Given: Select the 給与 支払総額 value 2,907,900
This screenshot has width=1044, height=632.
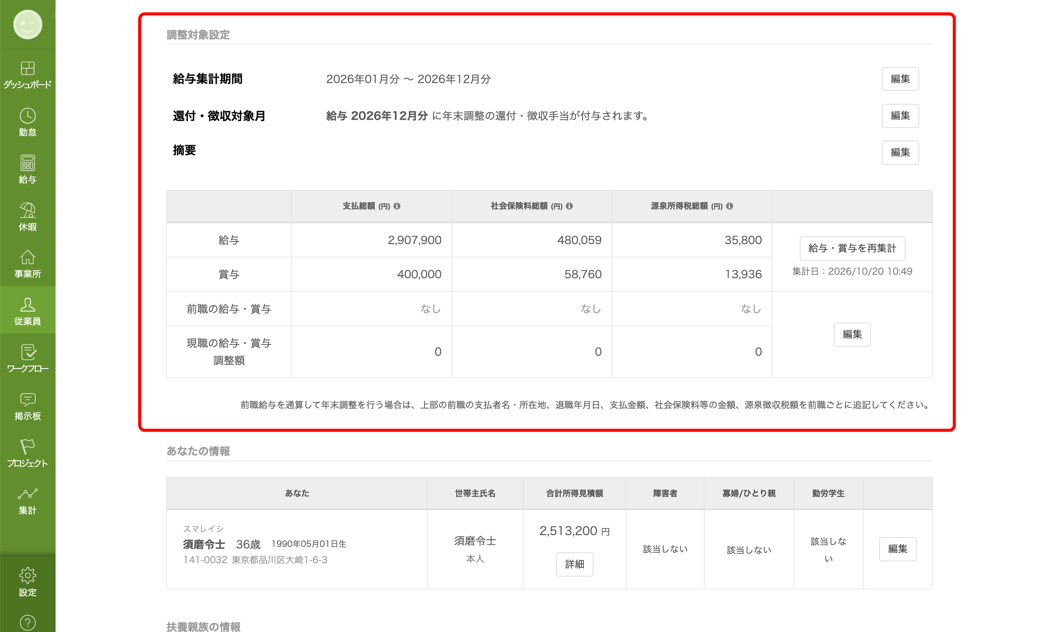Looking at the screenshot, I should (414, 240).
